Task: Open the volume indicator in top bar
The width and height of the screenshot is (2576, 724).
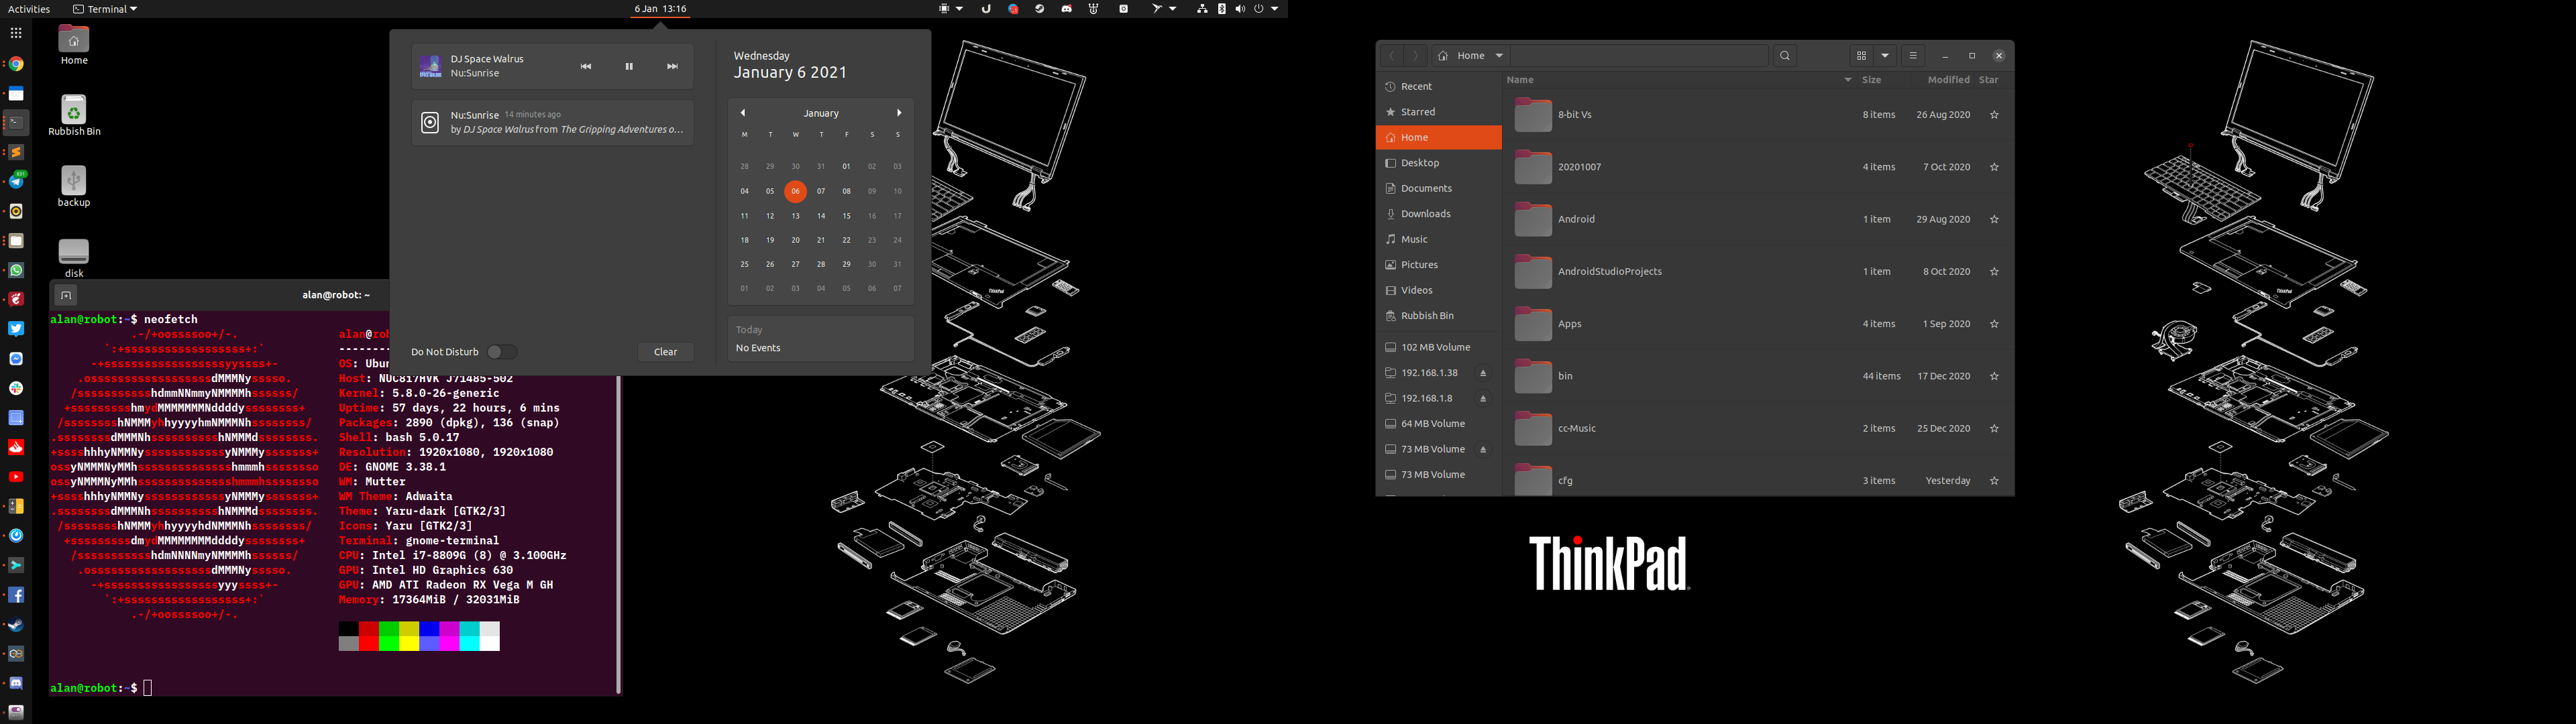Action: coord(1240,9)
